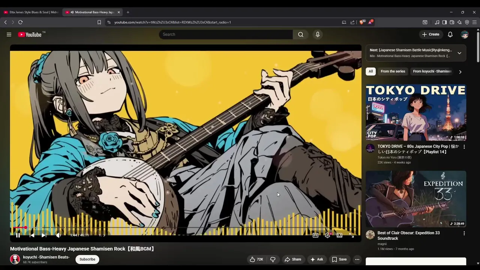The width and height of the screenshot is (480, 270).
Task: Toggle closed captions on the player
Action: tap(316, 235)
